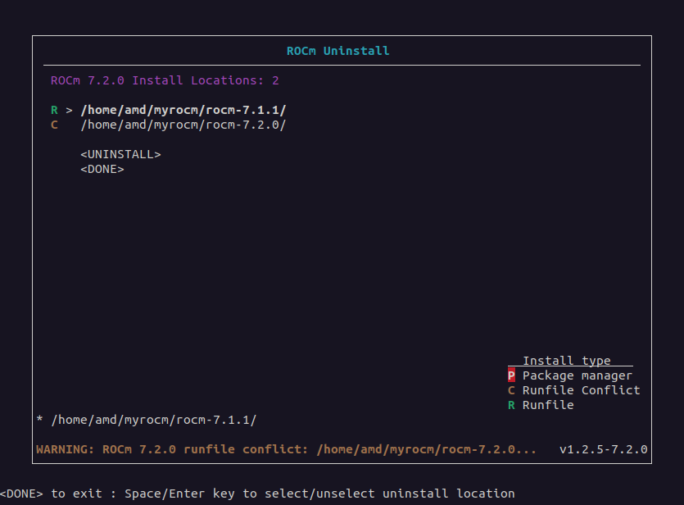
Task: Toggle the /home/amd/myrocm/rocm-7.2.0/ install location
Action: pos(183,125)
